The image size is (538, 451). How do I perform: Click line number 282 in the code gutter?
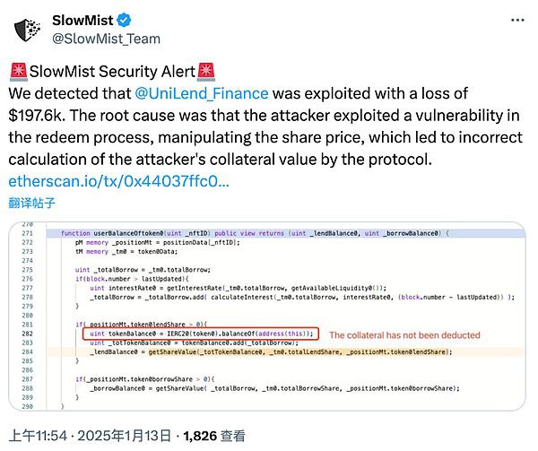point(28,334)
